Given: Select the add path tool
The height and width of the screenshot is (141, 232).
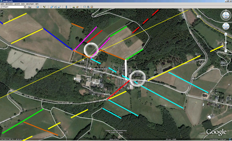Looking at the screenshot, I should tap(55, 7).
